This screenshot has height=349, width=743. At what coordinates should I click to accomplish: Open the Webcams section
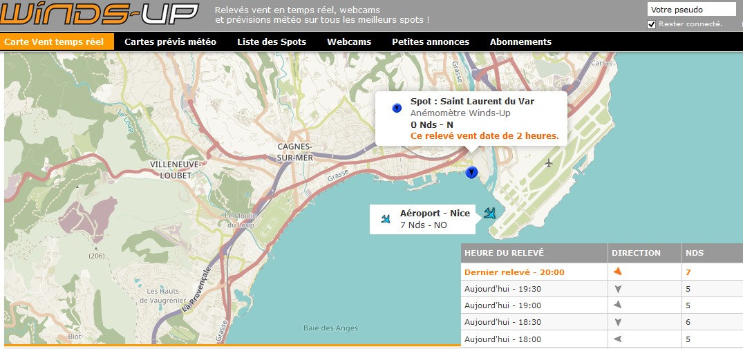(349, 41)
